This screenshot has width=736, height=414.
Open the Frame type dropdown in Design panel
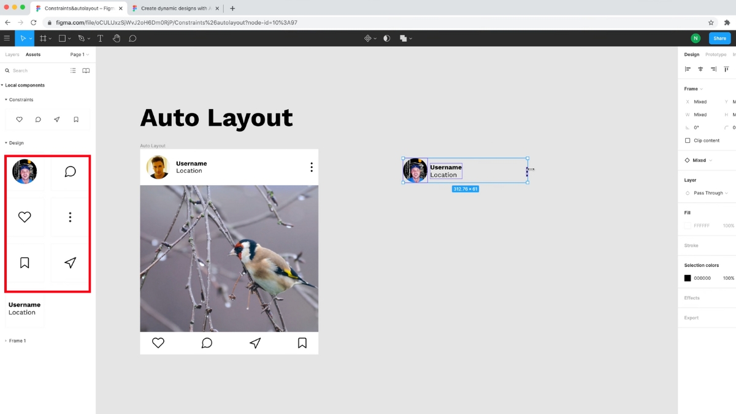pos(694,89)
